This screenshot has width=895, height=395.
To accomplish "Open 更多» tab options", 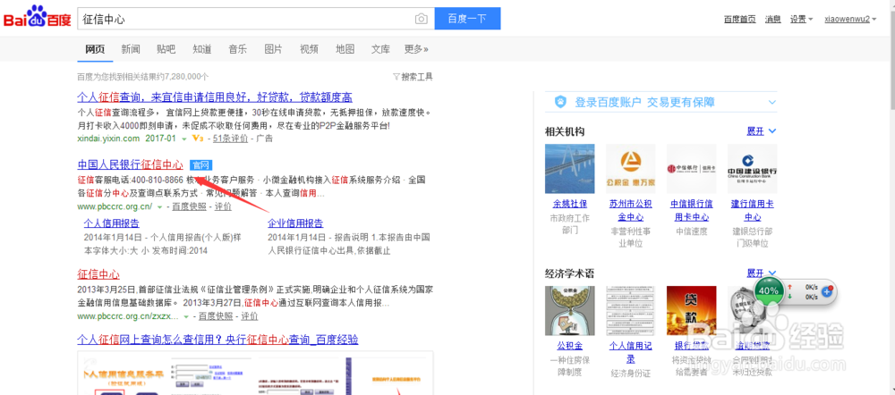I will click(x=416, y=49).
